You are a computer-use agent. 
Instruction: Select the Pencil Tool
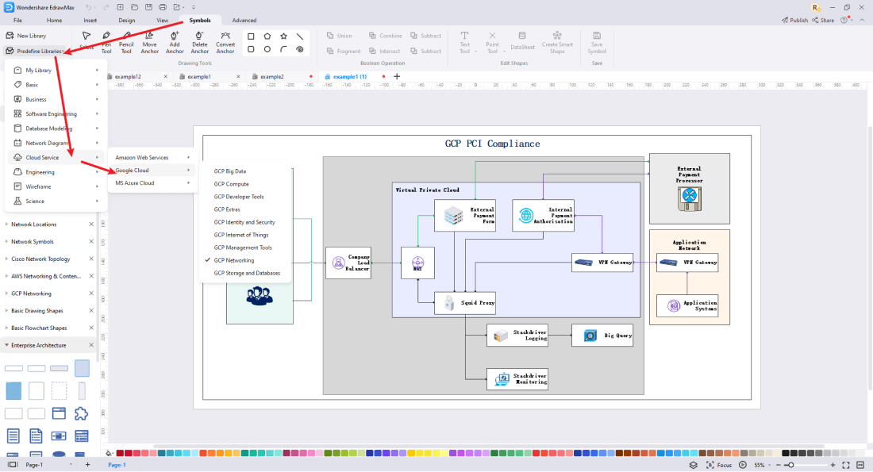(x=126, y=42)
